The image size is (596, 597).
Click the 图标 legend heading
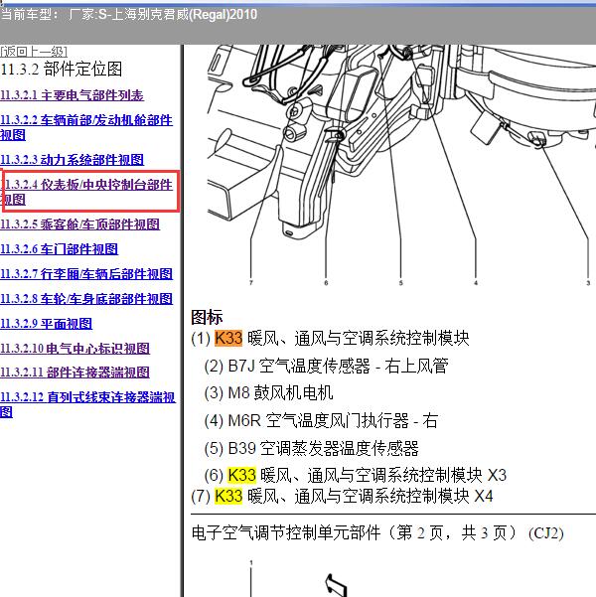(207, 317)
